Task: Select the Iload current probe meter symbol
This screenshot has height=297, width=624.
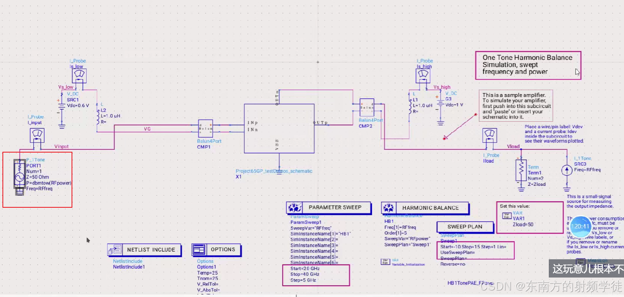Action: pyautogui.click(x=489, y=136)
